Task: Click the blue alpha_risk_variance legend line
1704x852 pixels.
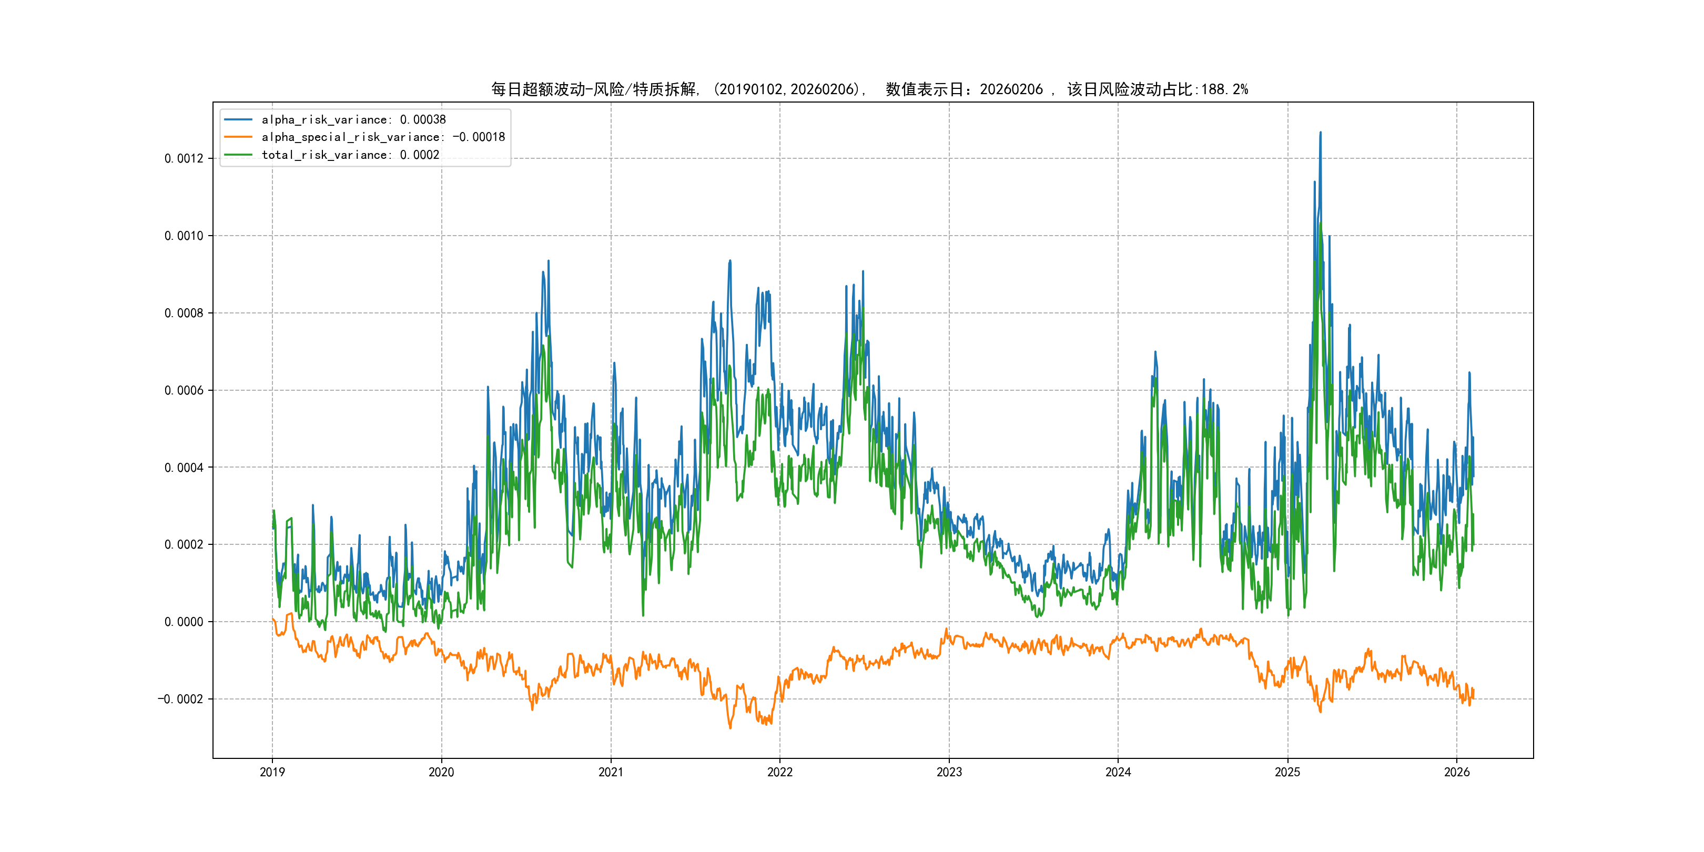Action: 238,120
